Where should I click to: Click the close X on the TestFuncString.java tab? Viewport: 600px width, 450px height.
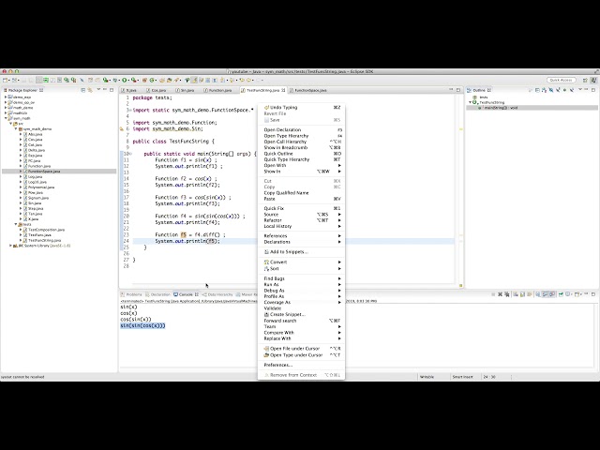283,90
